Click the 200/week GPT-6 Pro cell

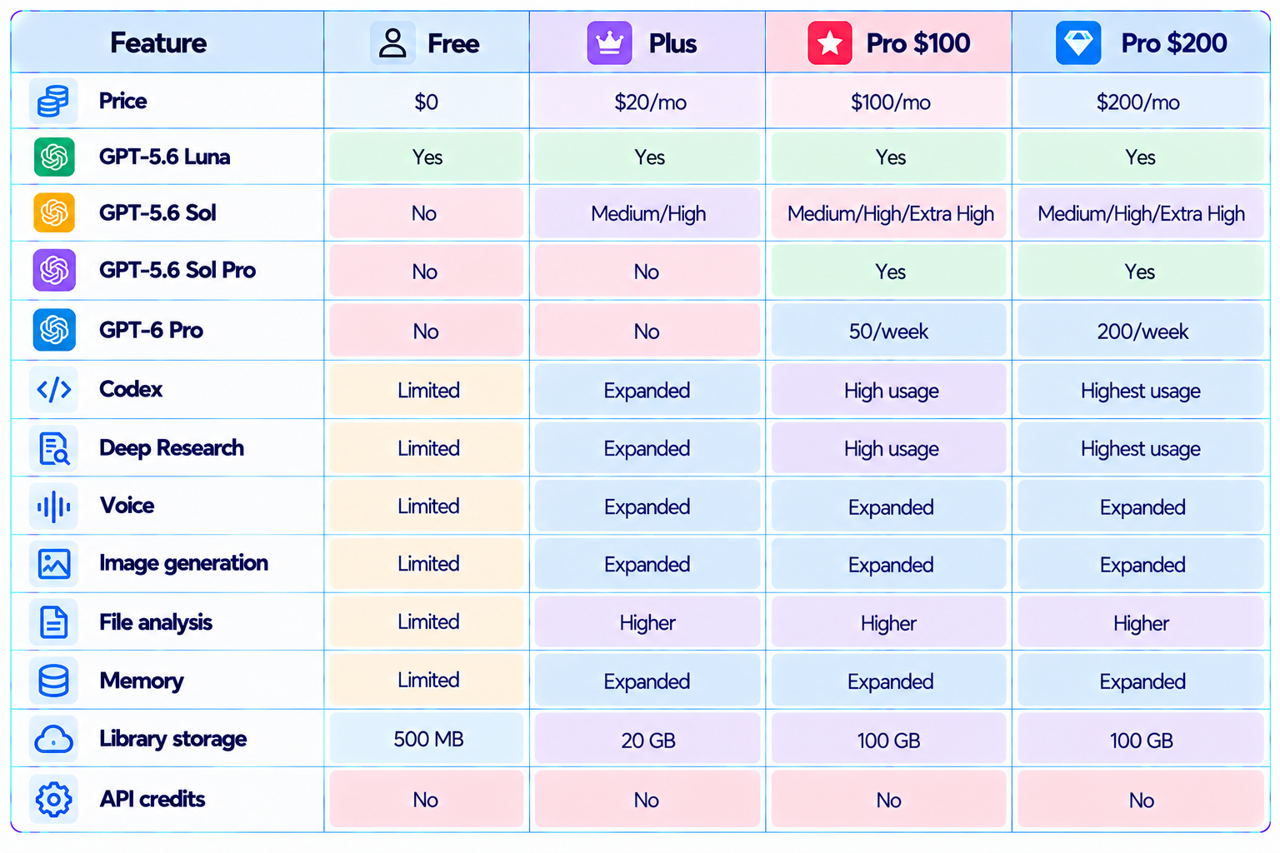1140,331
